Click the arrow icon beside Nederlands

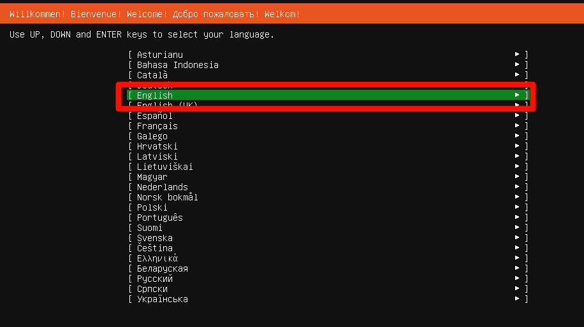coord(517,187)
